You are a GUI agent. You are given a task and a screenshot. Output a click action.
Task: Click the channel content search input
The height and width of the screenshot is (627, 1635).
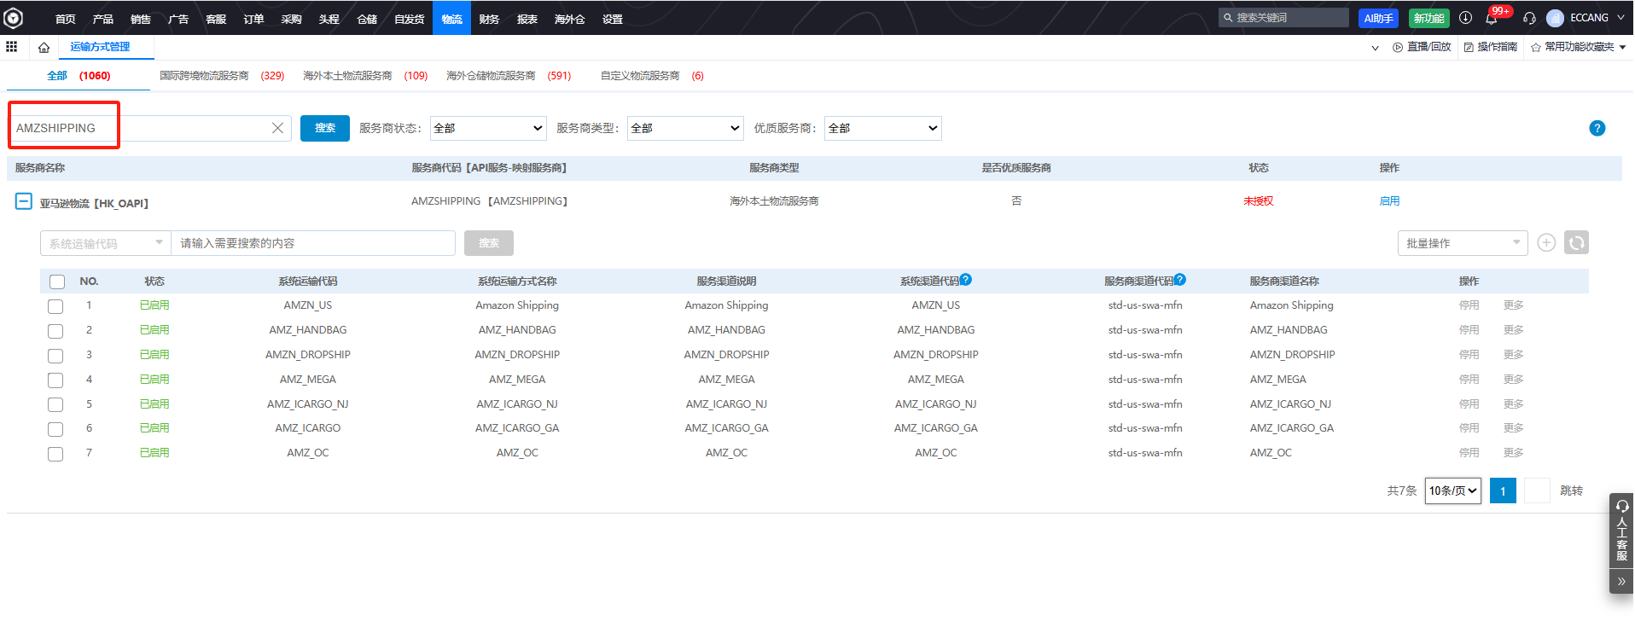coord(313,243)
